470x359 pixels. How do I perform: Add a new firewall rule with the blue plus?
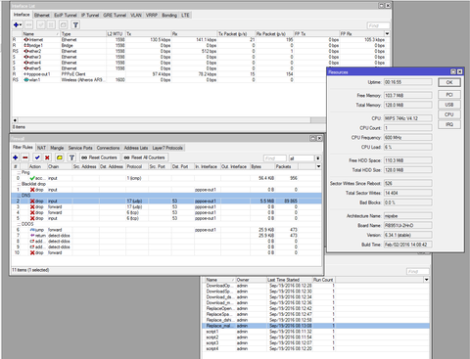coord(16,157)
